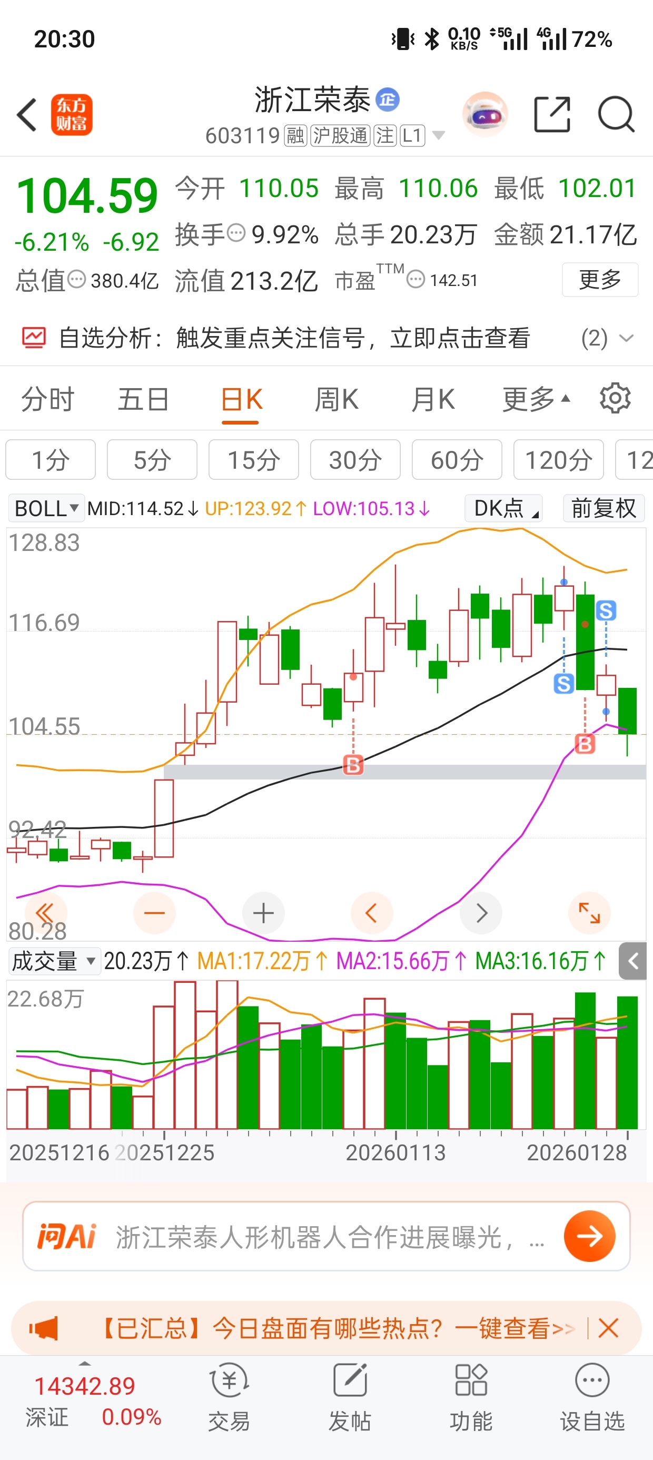653x1460 pixels.
Task: Select 5分 period
Action: coord(152,460)
